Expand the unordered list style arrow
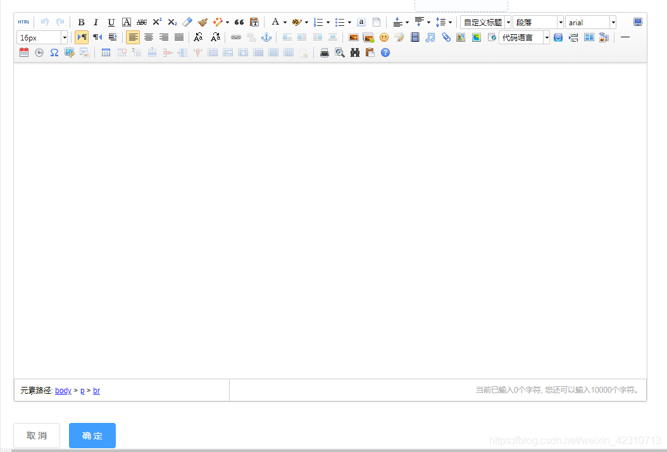The width and height of the screenshot is (667, 452). pyautogui.click(x=350, y=23)
